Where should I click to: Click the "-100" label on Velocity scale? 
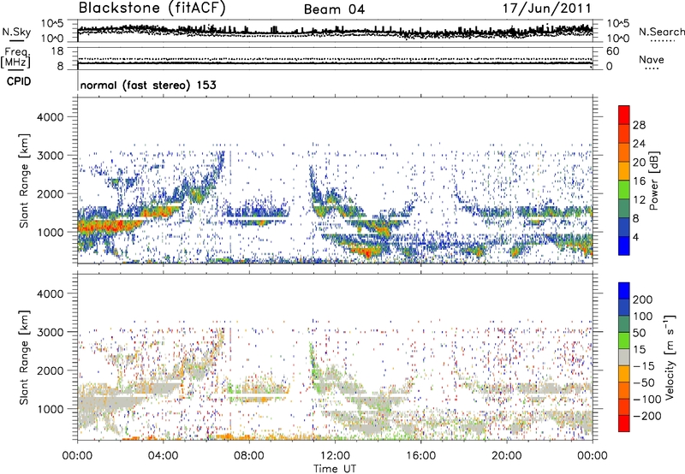[x=647, y=400]
